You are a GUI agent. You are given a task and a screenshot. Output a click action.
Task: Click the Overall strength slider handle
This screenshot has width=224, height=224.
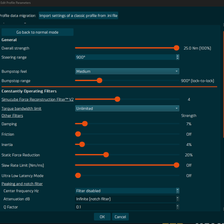(176, 48)
